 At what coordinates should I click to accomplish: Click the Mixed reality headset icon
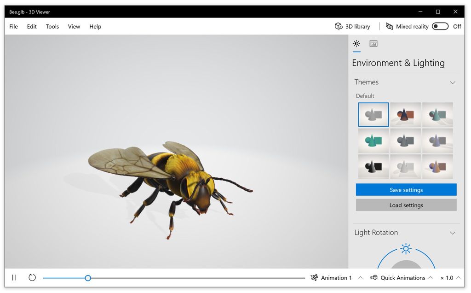tap(389, 26)
